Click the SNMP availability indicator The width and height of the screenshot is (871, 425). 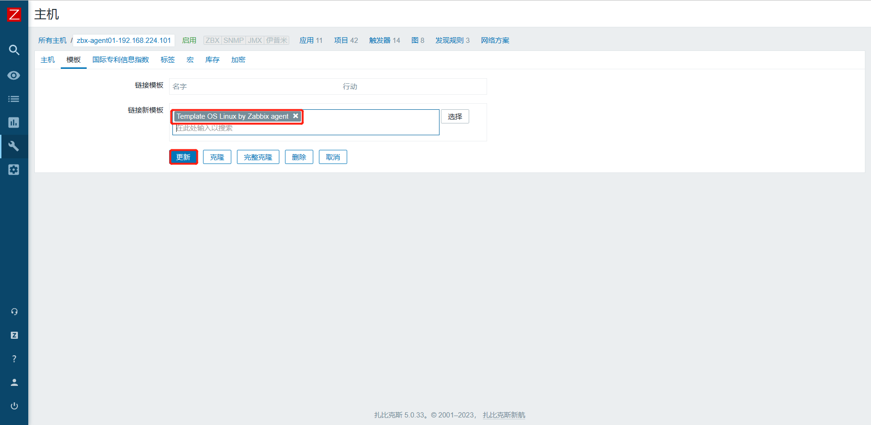(234, 41)
